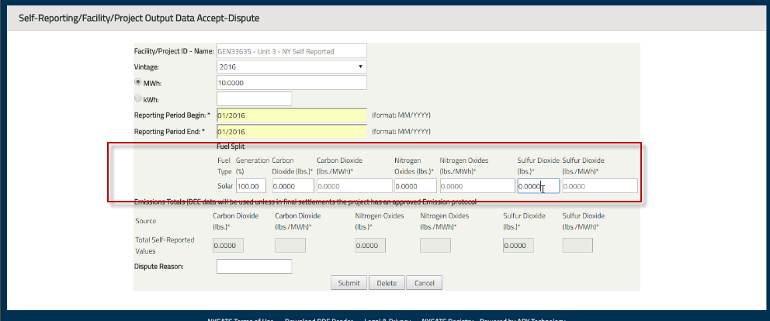Click the Fuel Split Nitrogen Oxides (lbs.) field
This screenshot has height=321, width=770.
click(415, 186)
